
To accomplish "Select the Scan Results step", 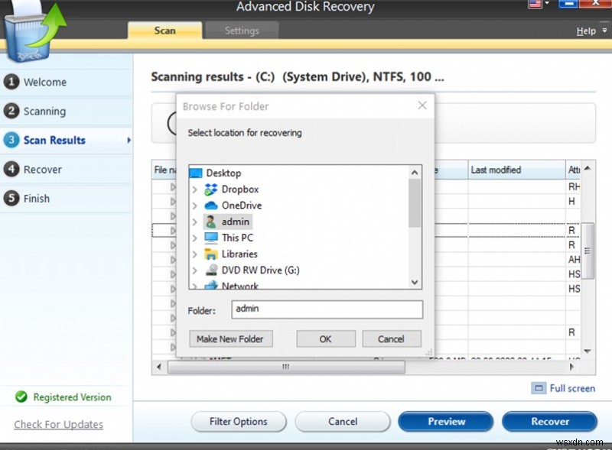I will coord(54,141).
